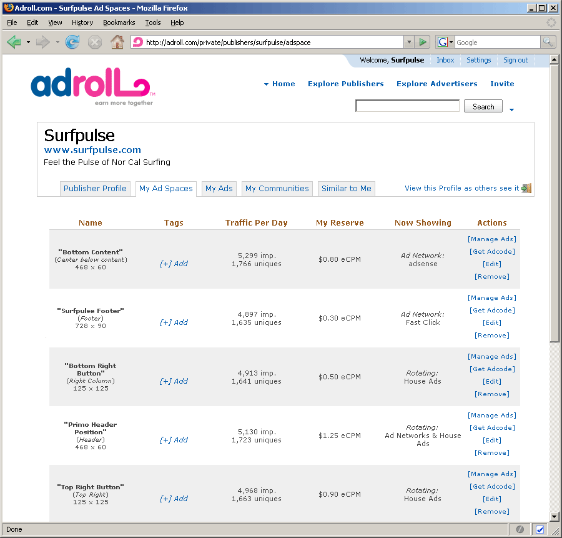Click the status bar blocked-content icon
Image resolution: width=562 pixels, height=538 pixels.
tap(520, 529)
